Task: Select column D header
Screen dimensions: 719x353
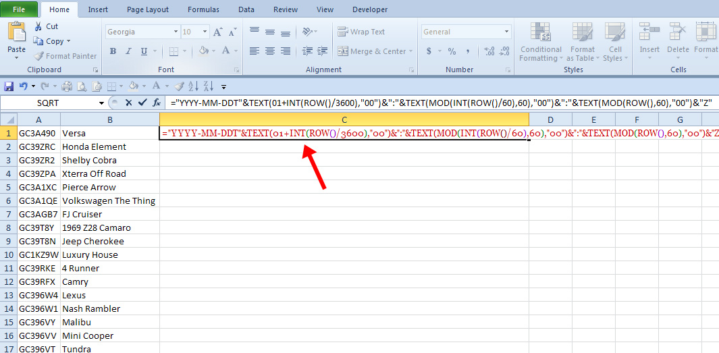Action: pyautogui.click(x=550, y=120)
